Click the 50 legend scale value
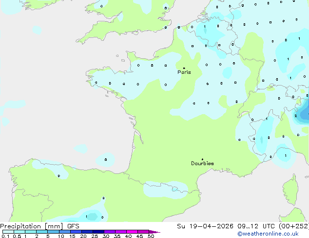 pyautogui.click(x=151, y=236)
